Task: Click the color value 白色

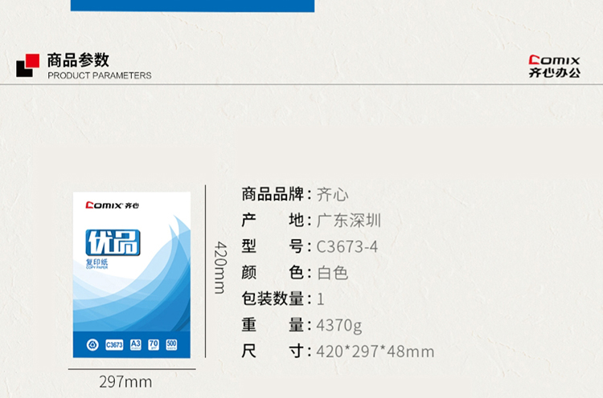Action: tap(333, 273)
